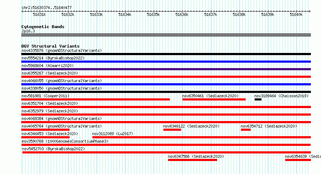Open variant nsv4335876 gnomAD label
Image resolution: width=321 pixels, height=174 pixels.
(62, 50)
